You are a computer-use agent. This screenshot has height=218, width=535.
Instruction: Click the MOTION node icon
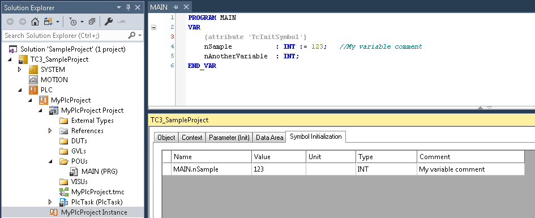tap(33, 79)
